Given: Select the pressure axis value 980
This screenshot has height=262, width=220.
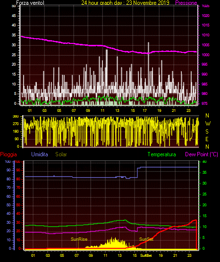Looking at the screenshot, I should (x=204, y=93).
